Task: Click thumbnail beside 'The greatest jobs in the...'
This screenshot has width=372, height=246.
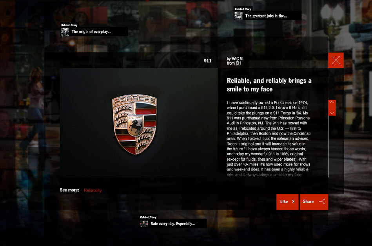Action: pos(238,16)
